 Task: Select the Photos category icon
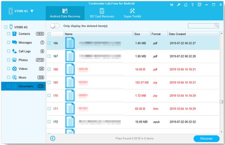[14, 60]
